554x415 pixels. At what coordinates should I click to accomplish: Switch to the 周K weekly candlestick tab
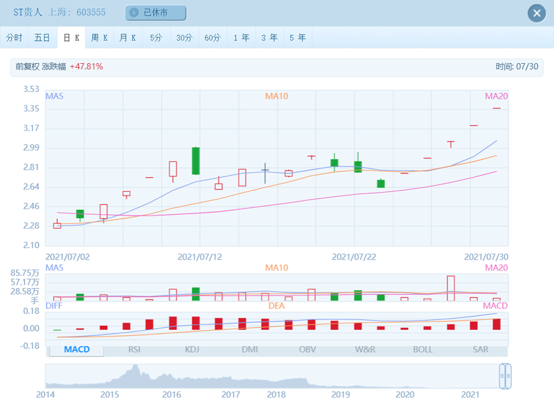pos(99,37)
